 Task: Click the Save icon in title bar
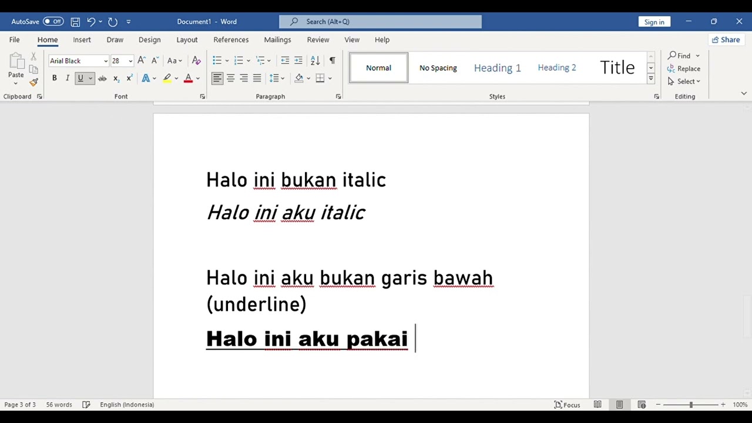[x=75, y=22]
